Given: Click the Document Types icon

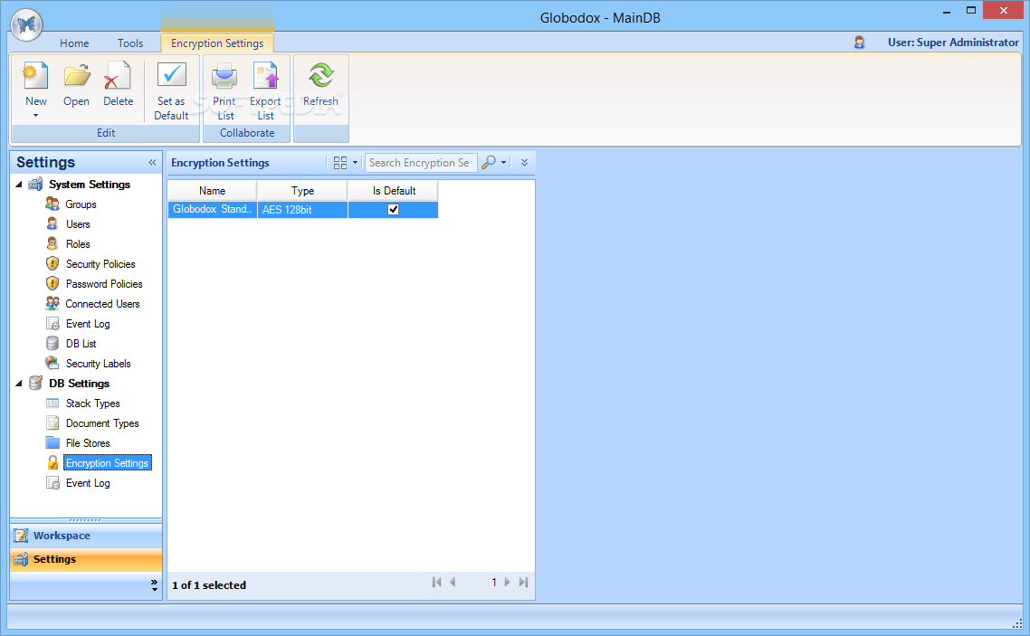Looking at the screenshot, I should tap(52, 422).
